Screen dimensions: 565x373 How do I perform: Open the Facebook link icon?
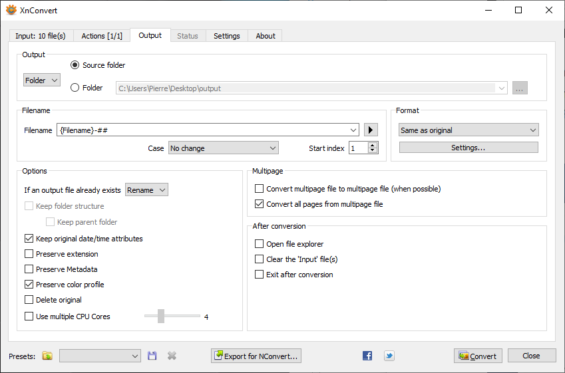click(367, 356)
